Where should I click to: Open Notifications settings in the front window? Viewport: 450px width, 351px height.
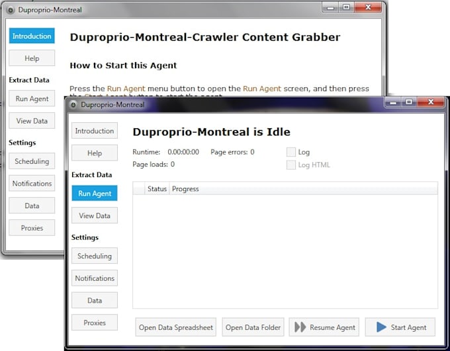95,278
